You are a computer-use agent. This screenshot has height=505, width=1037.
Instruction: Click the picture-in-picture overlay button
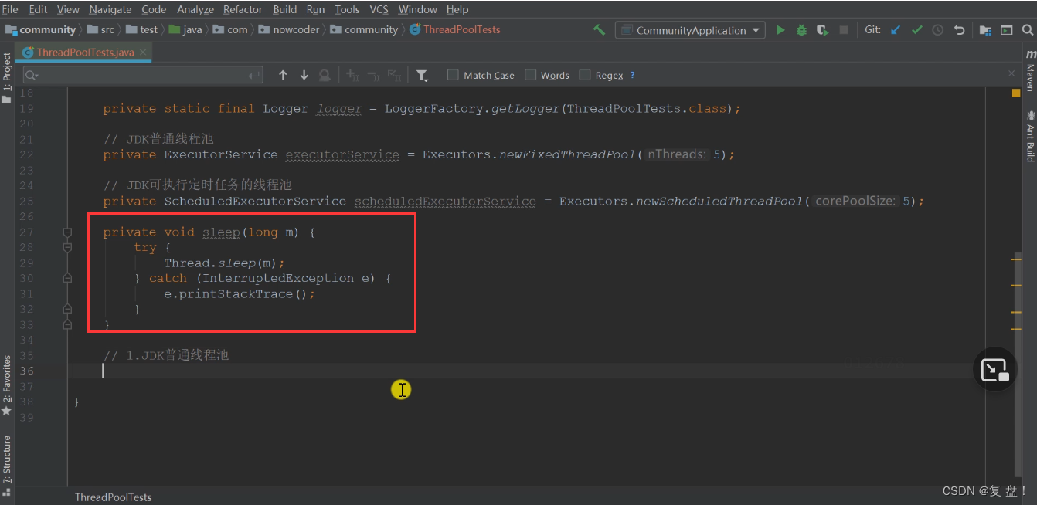[994, 369]
